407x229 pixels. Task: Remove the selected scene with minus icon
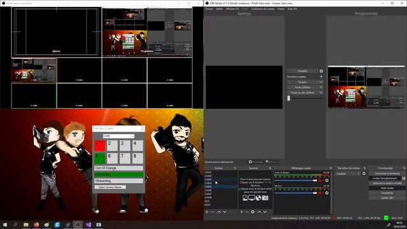(212, 212)
